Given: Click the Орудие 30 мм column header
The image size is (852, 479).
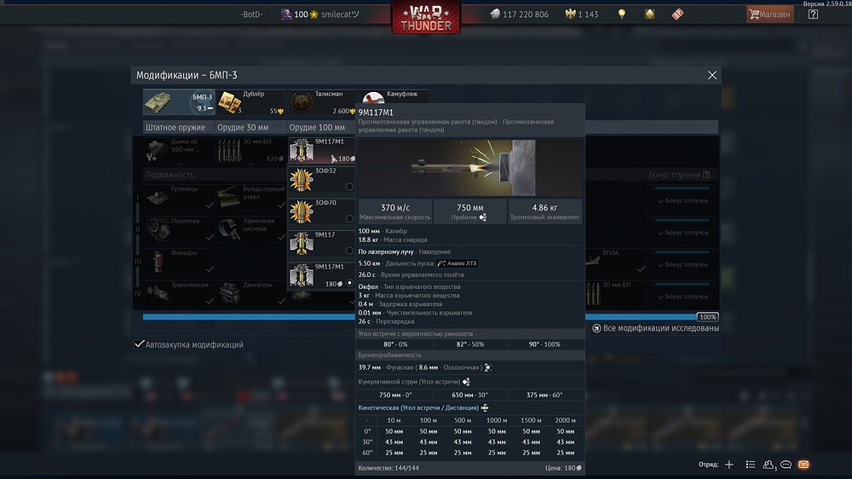Looking at the screenshot, I should pos(243,127).
